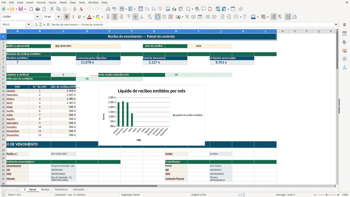Screen dimensions: 350x197
Task: Open the Function Wizard fx icon
Action: (36, 25)
